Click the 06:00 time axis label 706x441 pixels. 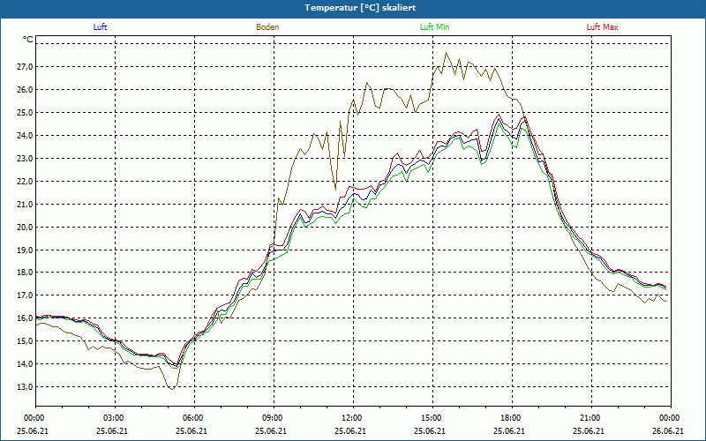[194, 418]
